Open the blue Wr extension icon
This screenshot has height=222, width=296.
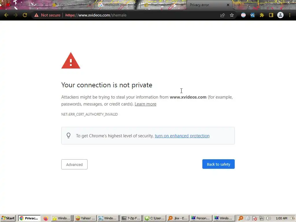(253, 15)
